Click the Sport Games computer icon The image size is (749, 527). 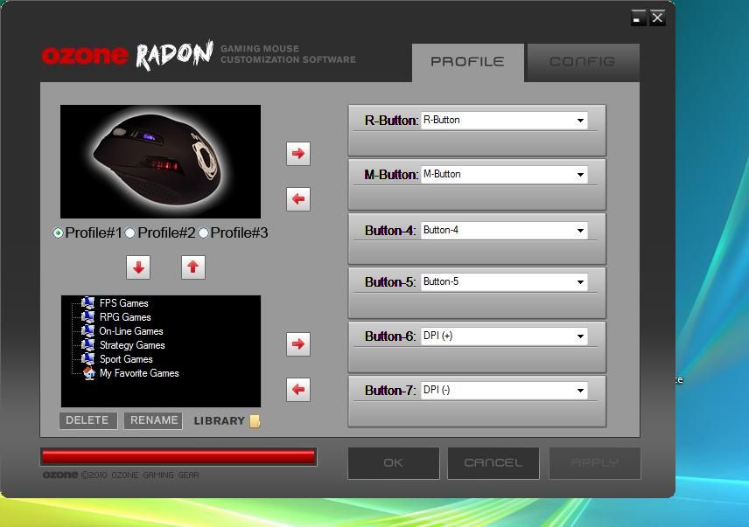(87, 358)
